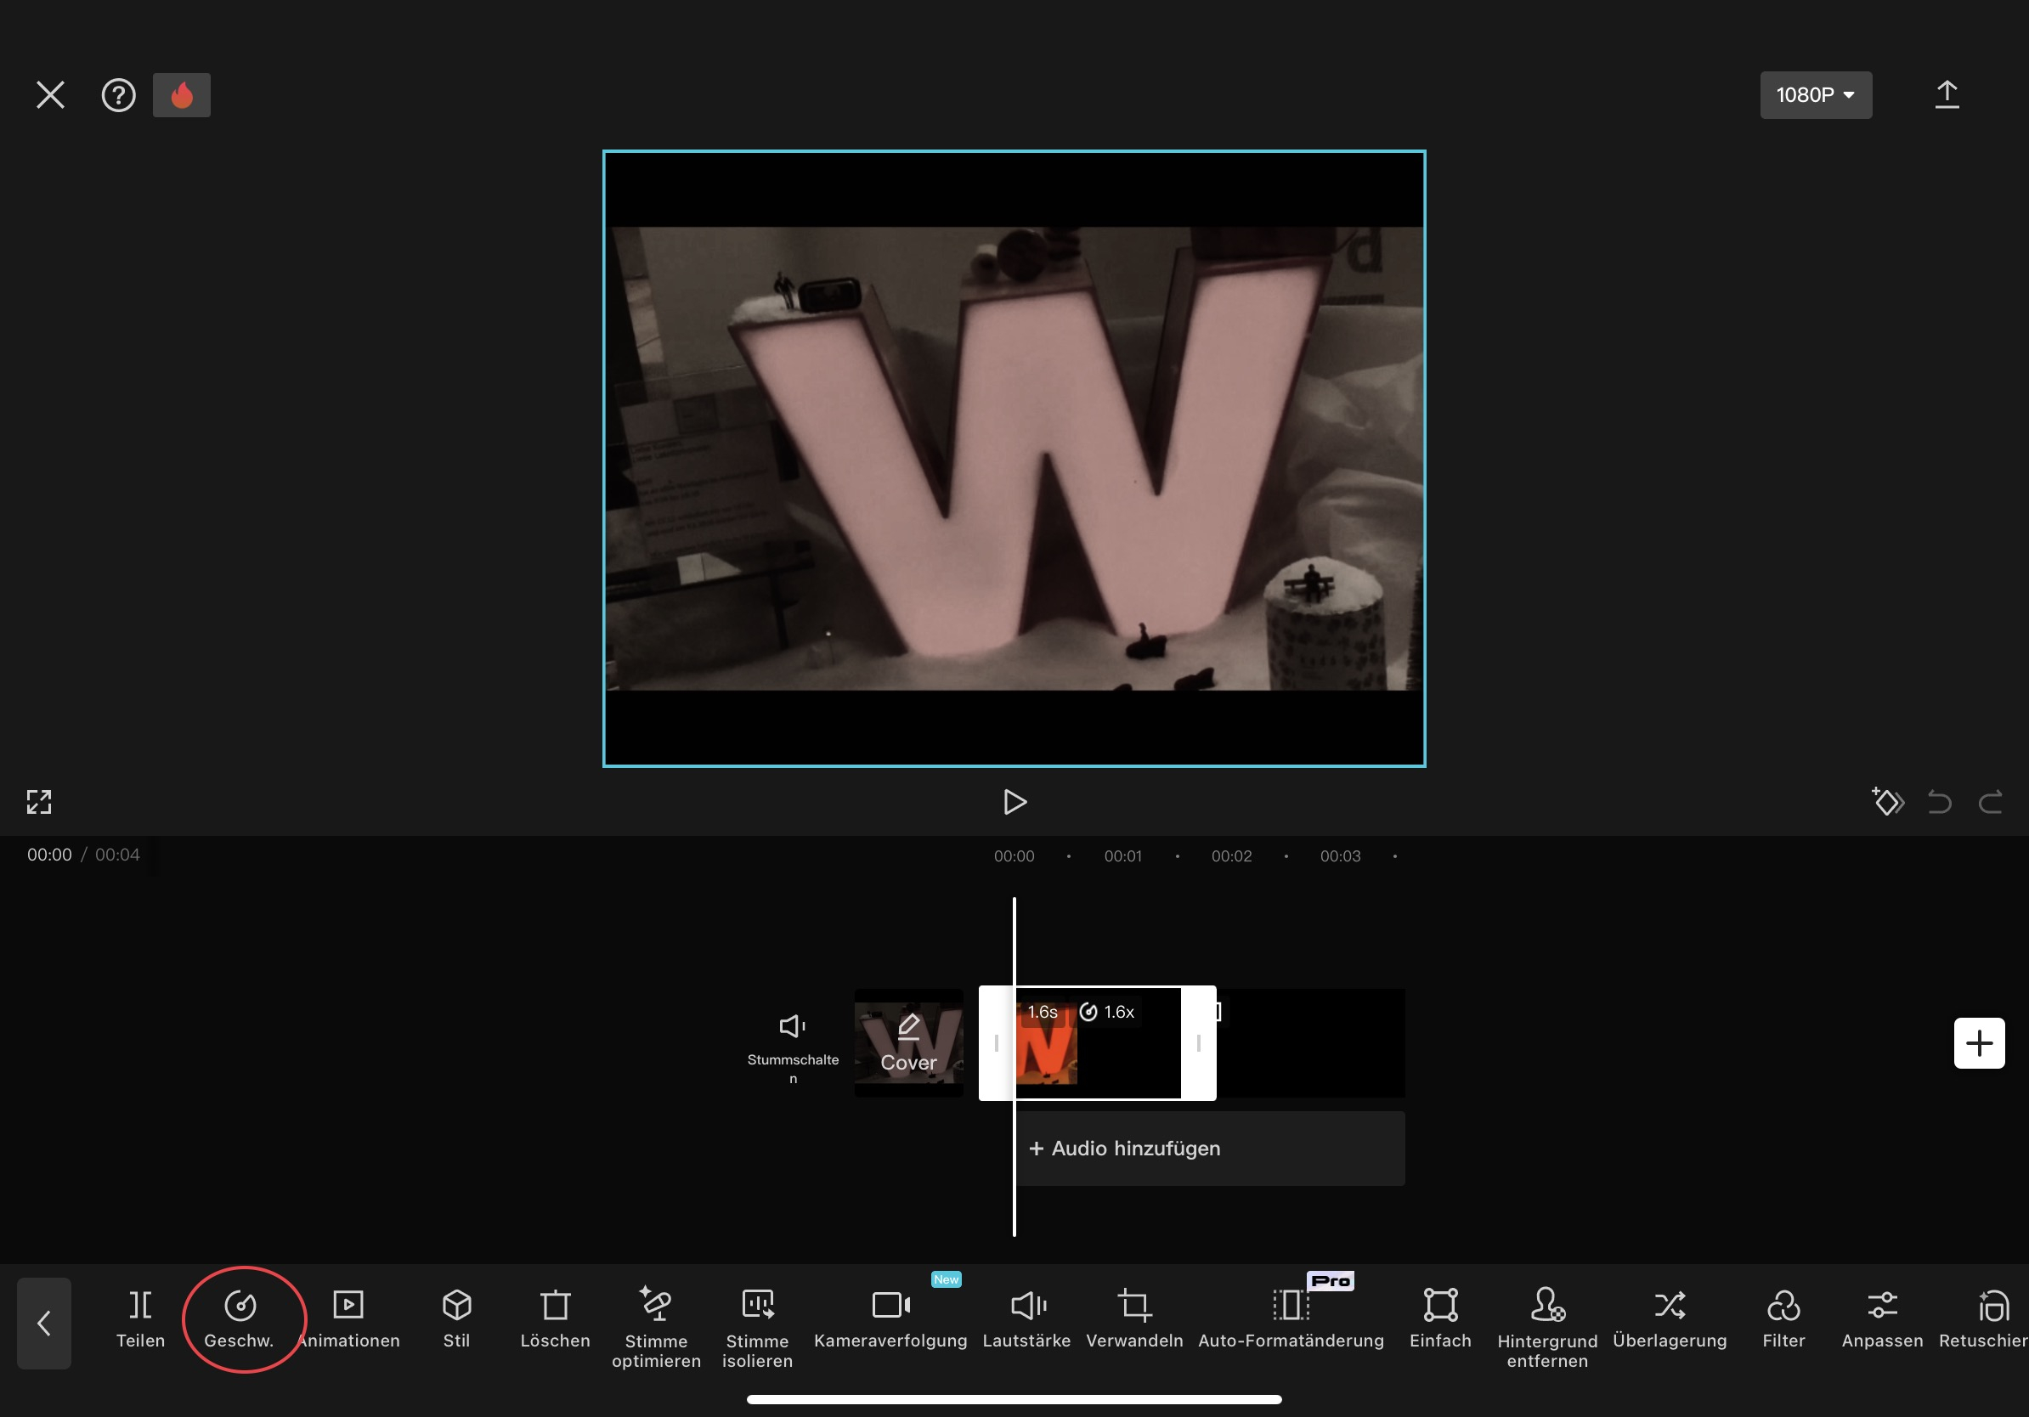Tap the Cover edit thumbnail
Screen dimensions: 2029x1417
(908, 1043)
